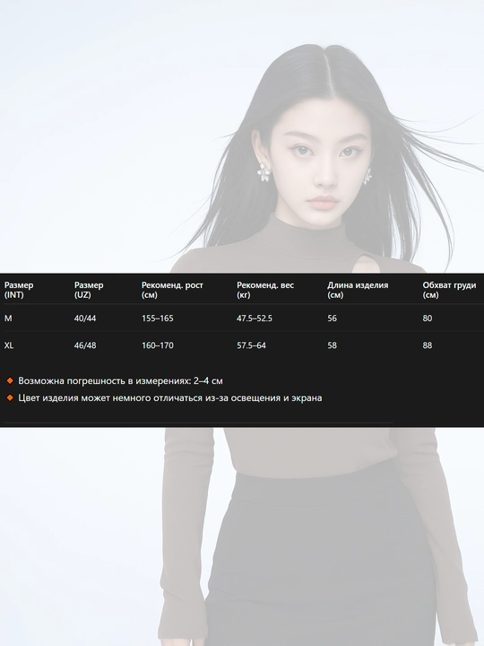Click the weight value '57.5–64'

[252, 345]
